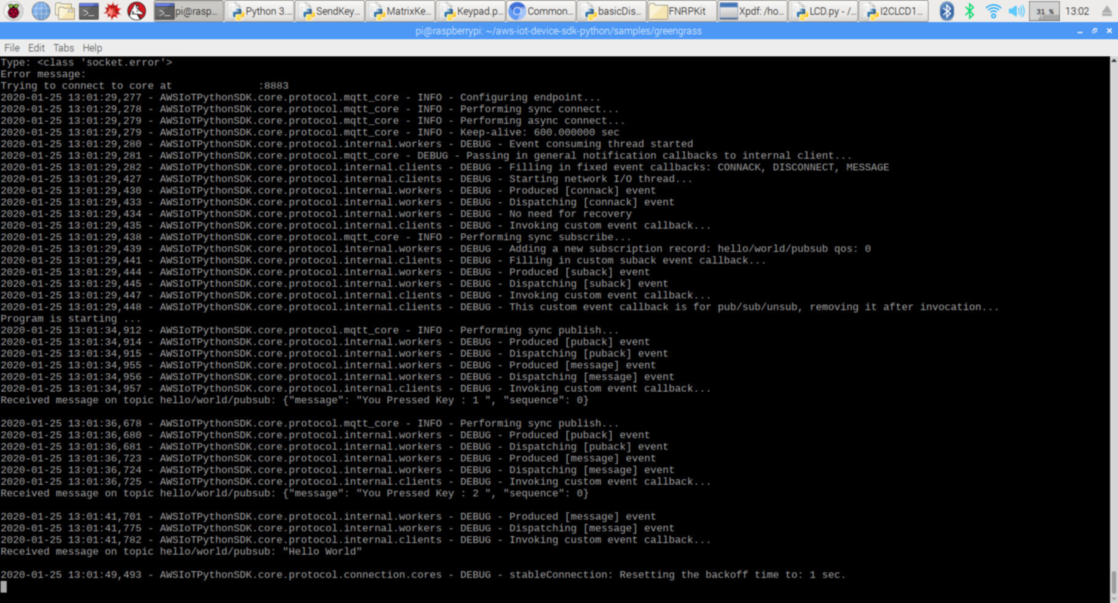Viewport: 1118px width, 603px height.
Task: Click the volume speaker tray icon
Action: click(x=1016, y=11)
